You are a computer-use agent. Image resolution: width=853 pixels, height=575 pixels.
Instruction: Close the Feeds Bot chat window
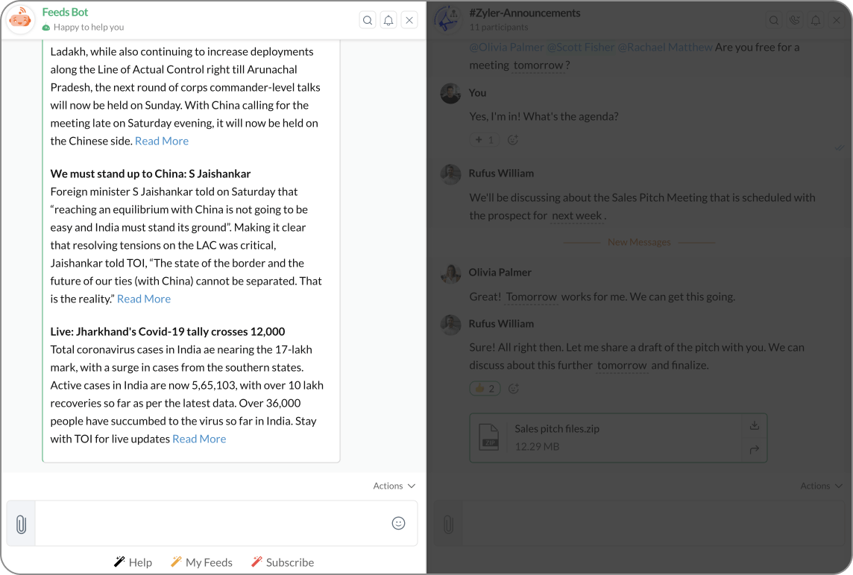(x=409, y=20)
